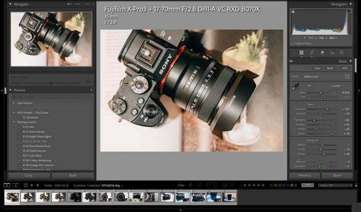Viewport: 361px width, 212px height.
Task: Collapse the Photojournalism preset group
Action: pos(14,122)
